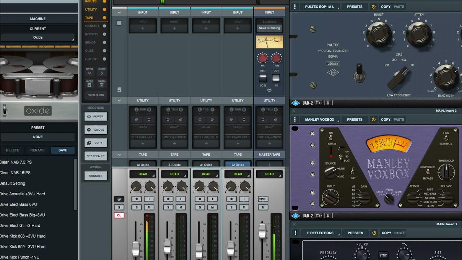
Task: Click the Neve Summing waveform icon below IN
Action: 269,90
